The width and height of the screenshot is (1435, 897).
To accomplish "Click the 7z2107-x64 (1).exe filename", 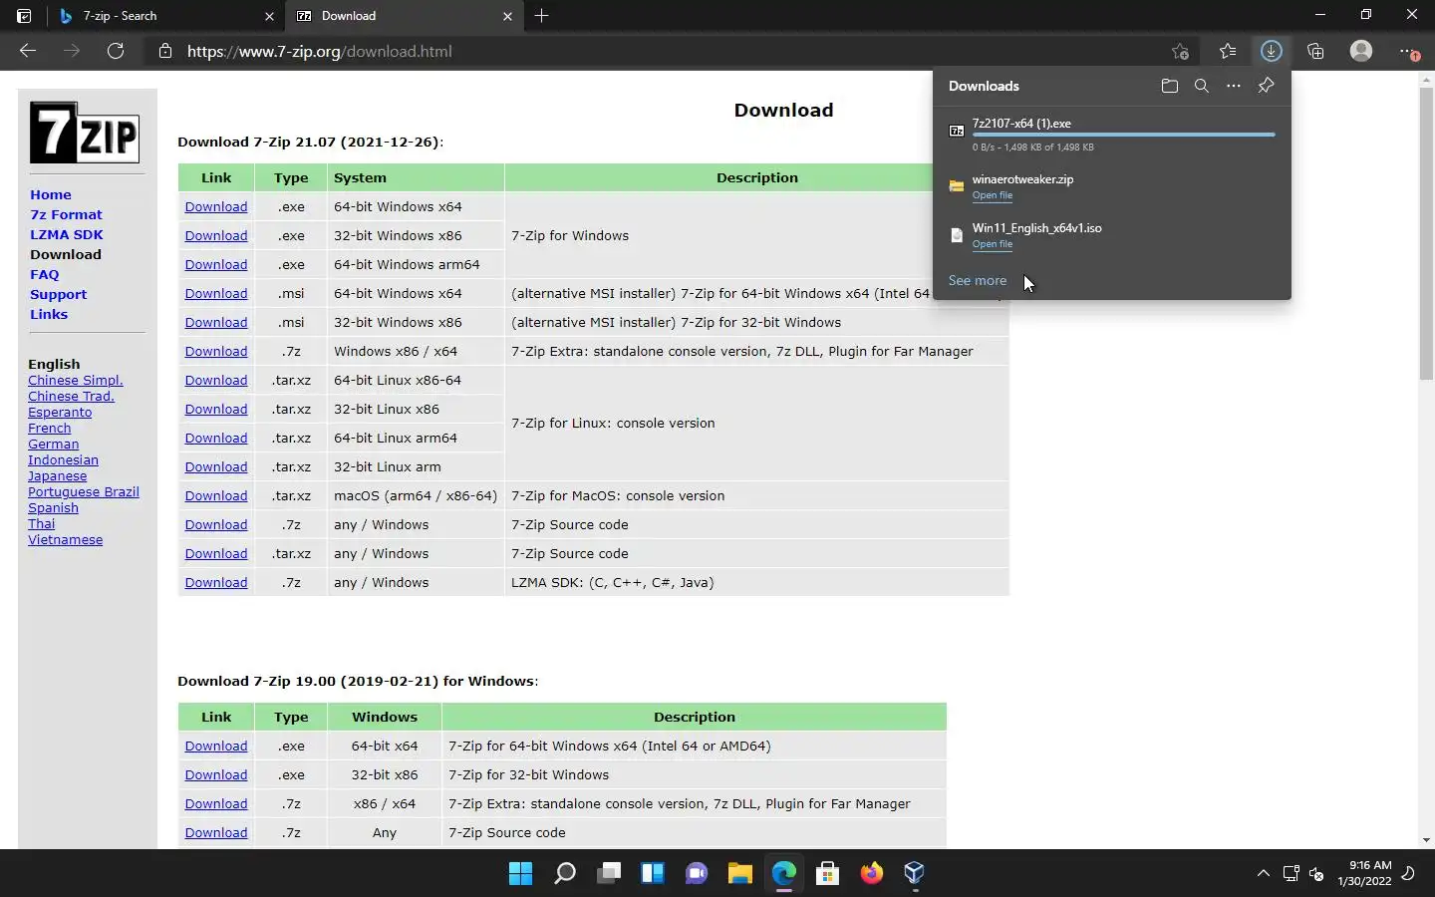I will [1021, 124].
